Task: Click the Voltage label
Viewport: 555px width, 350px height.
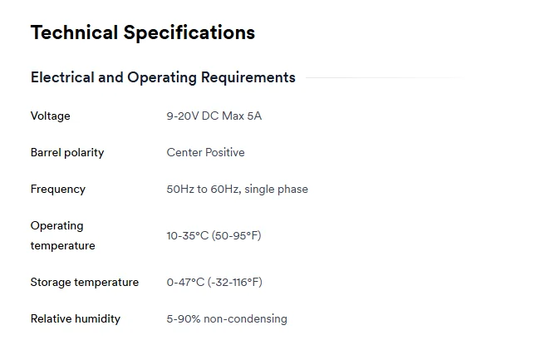Action: point(50,116)
